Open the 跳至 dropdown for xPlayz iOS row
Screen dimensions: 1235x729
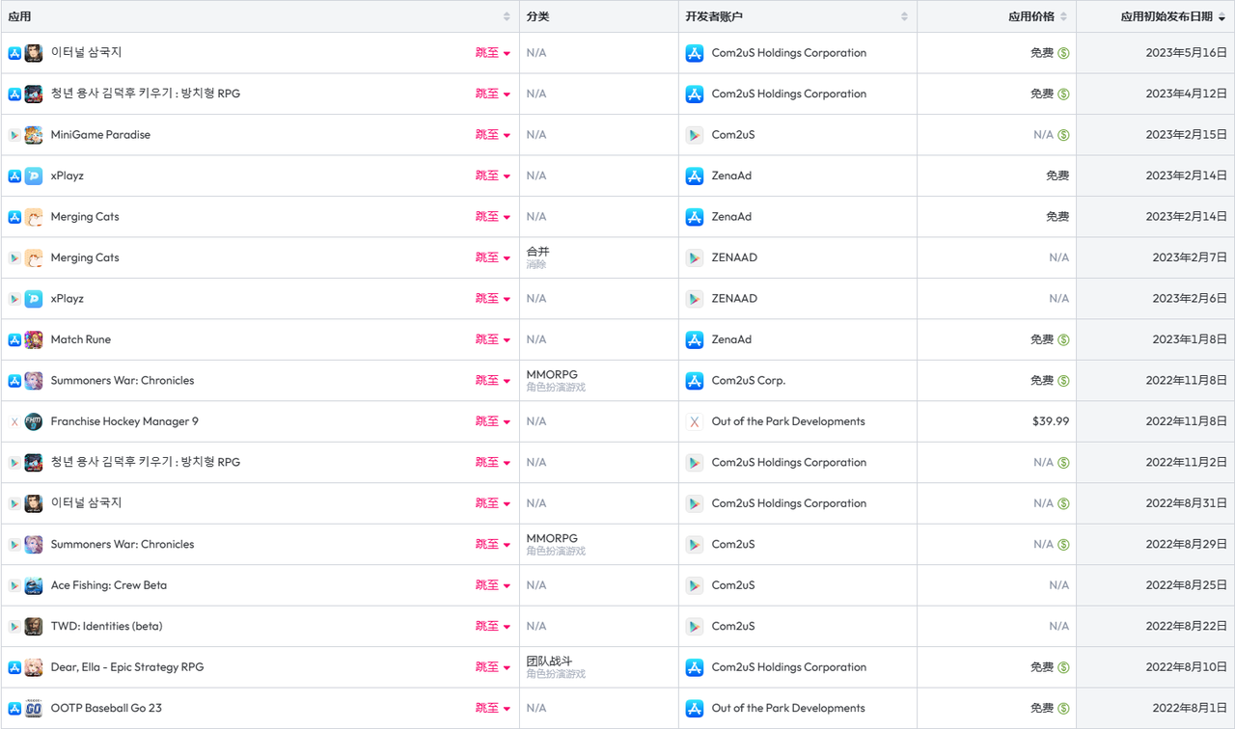[493, 175]
